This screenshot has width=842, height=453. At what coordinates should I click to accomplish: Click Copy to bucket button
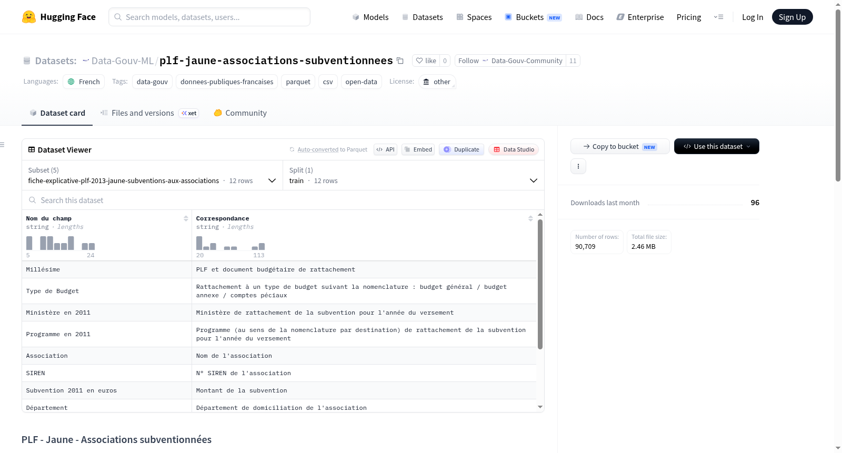point(620,146)
